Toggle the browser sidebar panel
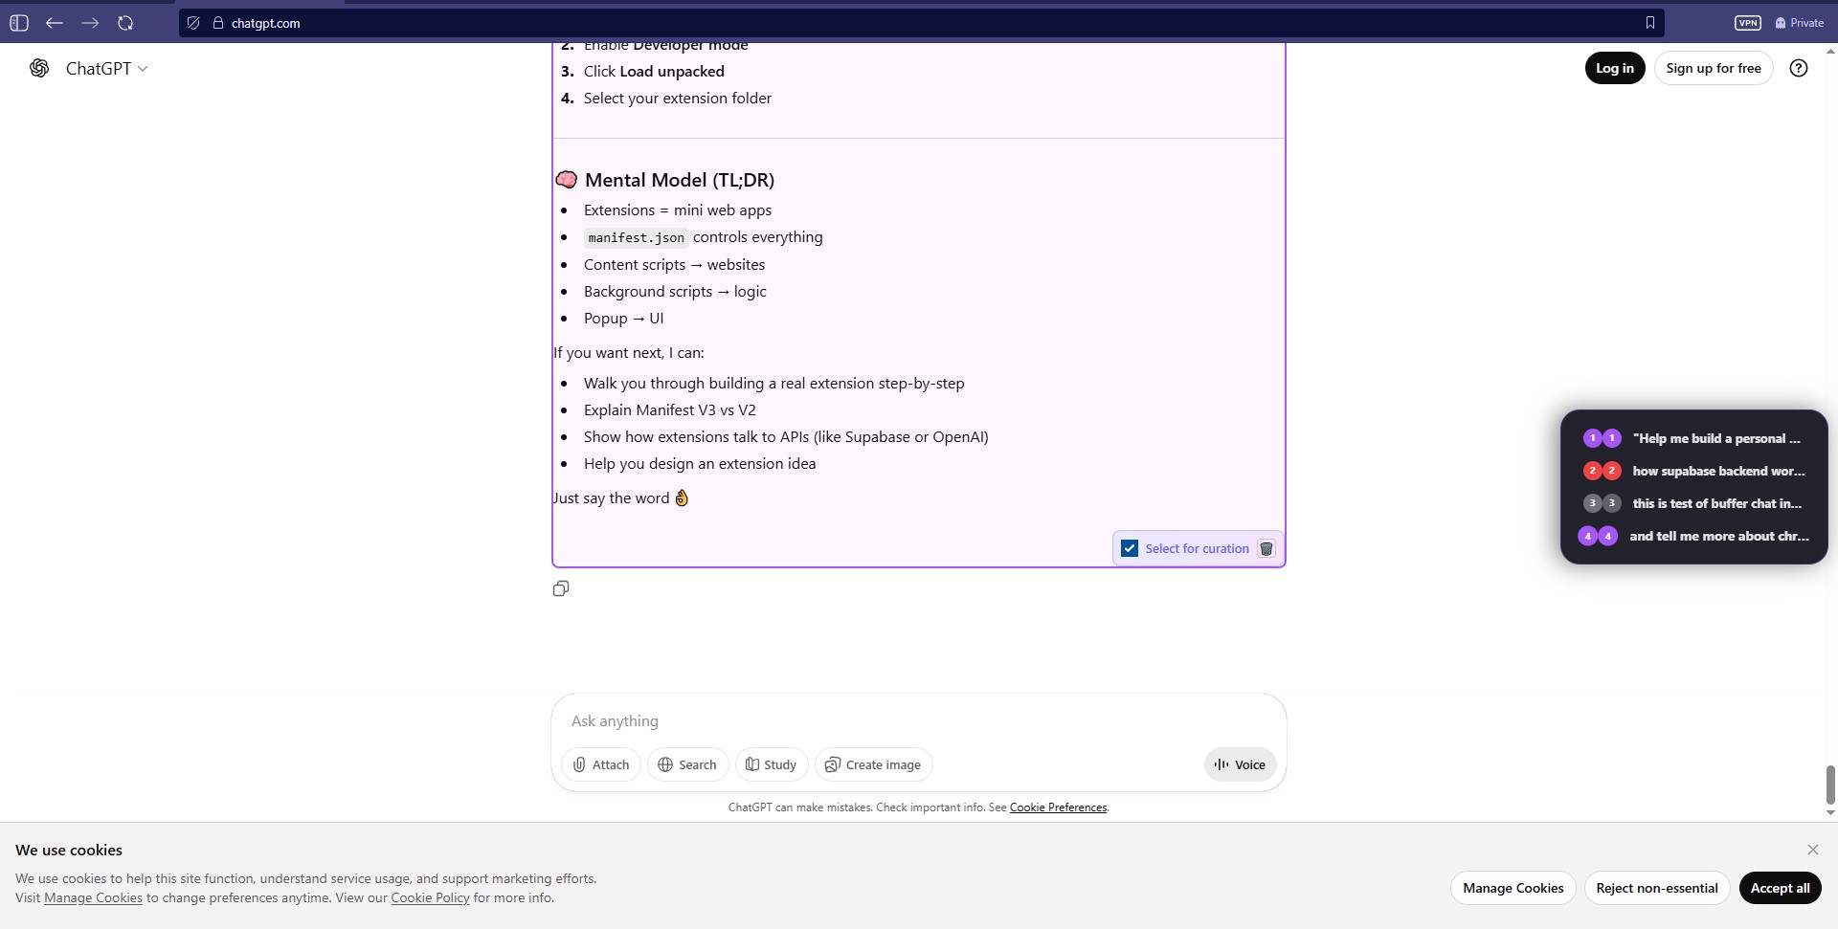Viewport: 1838px width, 929px height. 18,23
